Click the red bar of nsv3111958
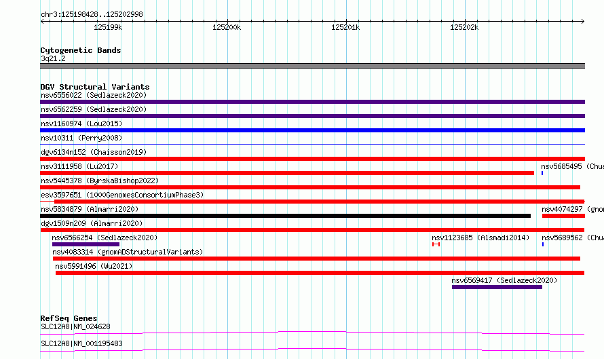The width and height of the screenshot is (604, 359). [287, 173]
